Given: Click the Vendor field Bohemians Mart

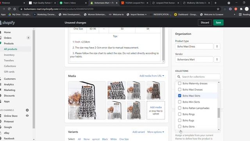Looking at the screenshot, I should 194,59.
